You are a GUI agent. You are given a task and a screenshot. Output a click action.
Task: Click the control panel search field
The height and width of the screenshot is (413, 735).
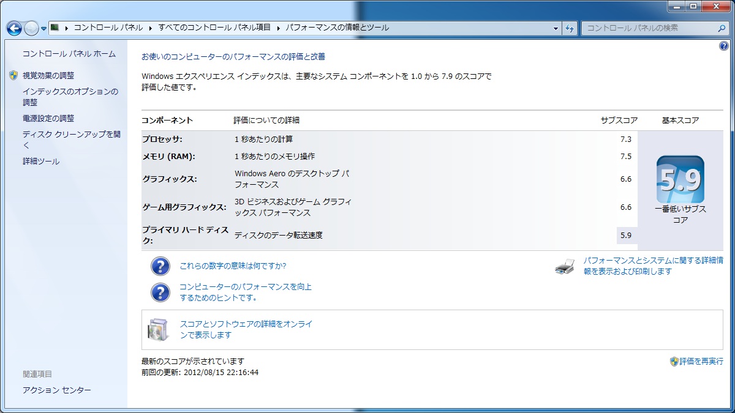648,28
